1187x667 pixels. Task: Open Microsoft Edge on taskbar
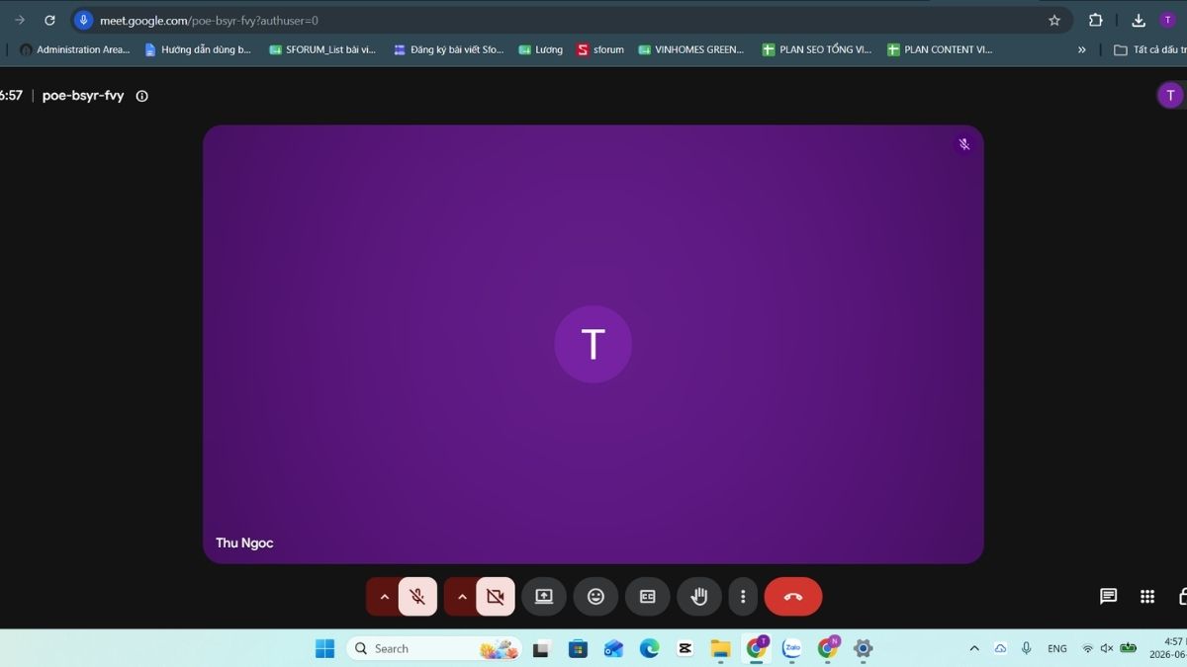[649, 648]
